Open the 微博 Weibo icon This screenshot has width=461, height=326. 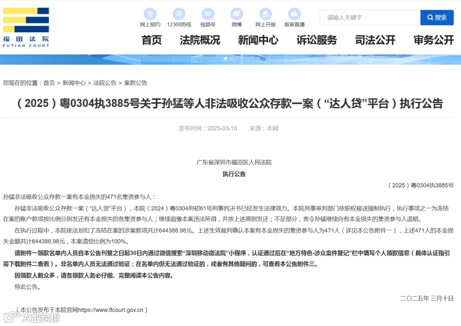click(x=236, y=14)
